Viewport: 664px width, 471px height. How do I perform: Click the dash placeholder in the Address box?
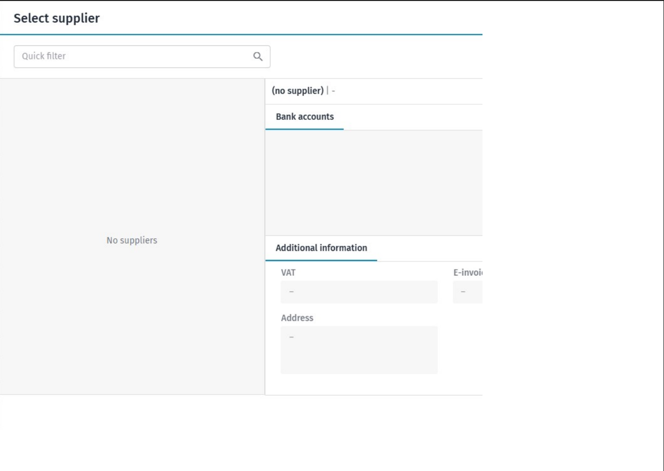point(291,337)
